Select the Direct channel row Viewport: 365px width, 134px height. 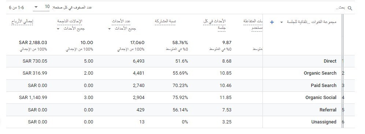click(180, 61)
